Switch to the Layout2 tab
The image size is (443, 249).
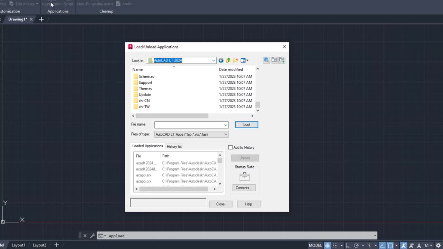pos(39,245)
